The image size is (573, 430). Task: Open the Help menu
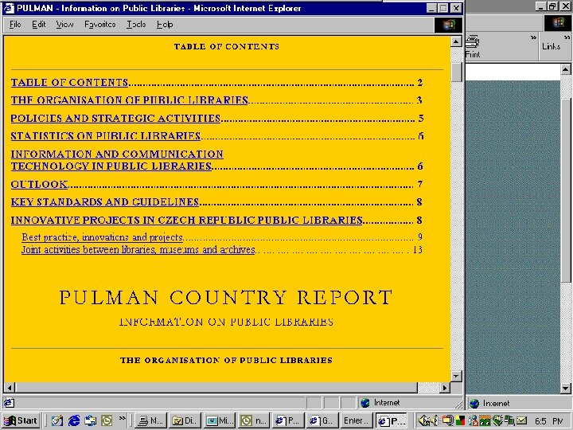tap(165, 25)
